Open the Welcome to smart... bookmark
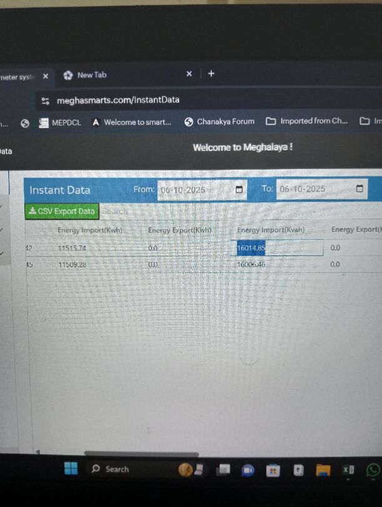382x507 pixels. point(132,122)
